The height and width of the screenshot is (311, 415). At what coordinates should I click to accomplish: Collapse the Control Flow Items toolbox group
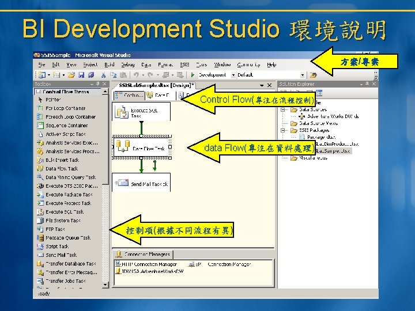tap(39, 92)
